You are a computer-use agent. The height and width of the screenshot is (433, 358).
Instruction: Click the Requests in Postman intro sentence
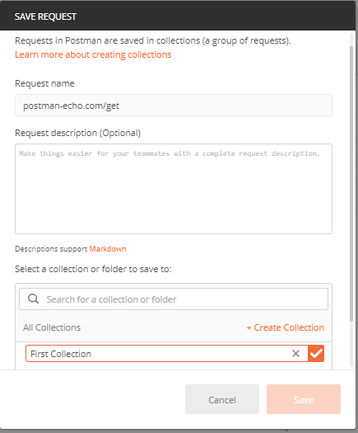[x=153, y=41]
